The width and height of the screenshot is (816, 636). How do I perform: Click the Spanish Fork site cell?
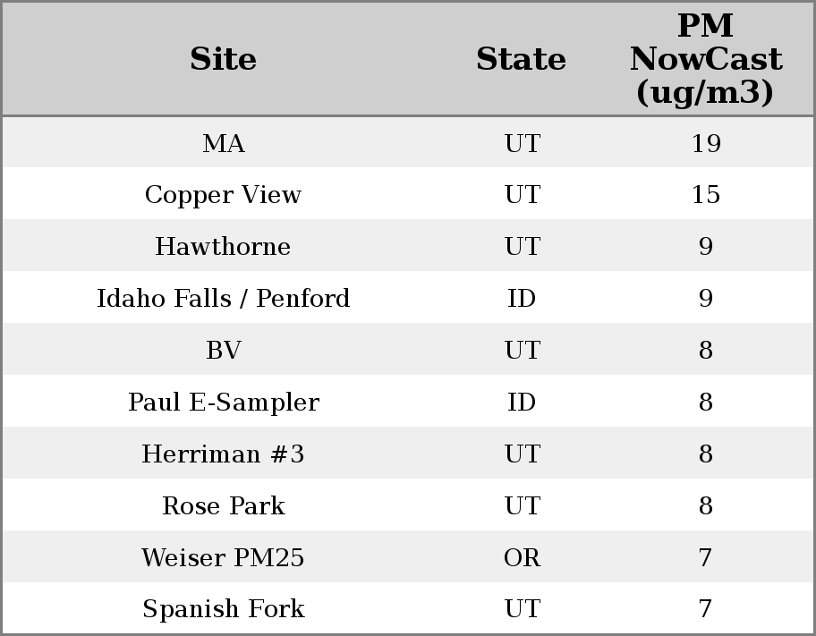(223, 609)
